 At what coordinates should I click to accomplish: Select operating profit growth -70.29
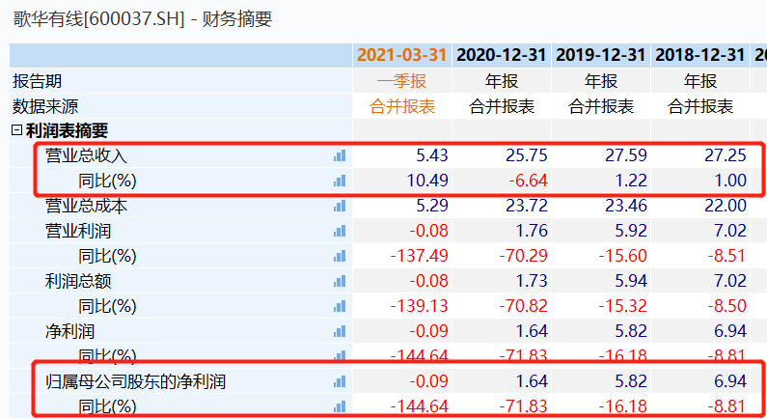tap(523, 256)
